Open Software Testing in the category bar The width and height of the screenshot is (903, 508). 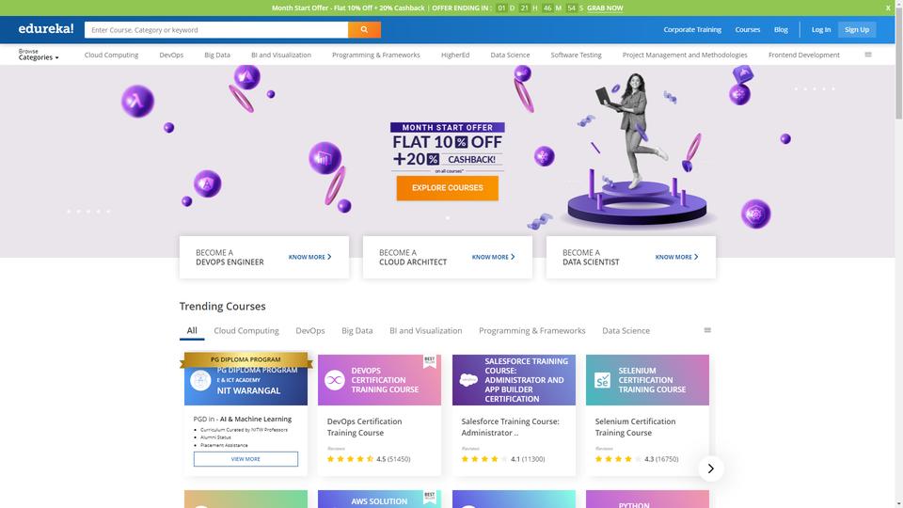[576, 55]
